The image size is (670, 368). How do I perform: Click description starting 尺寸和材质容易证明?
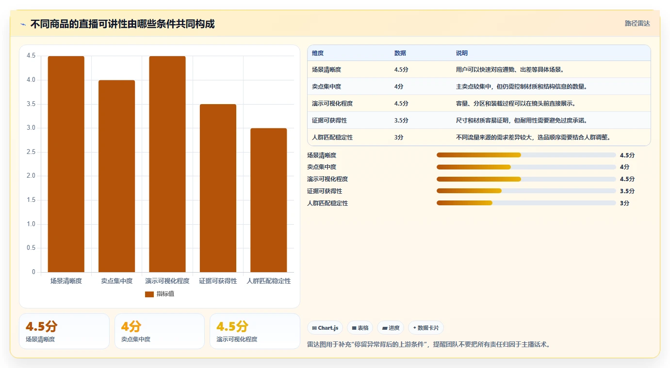click(x=522, y=121)
